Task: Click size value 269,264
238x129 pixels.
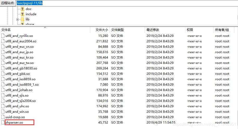Action: pos(102,68)
